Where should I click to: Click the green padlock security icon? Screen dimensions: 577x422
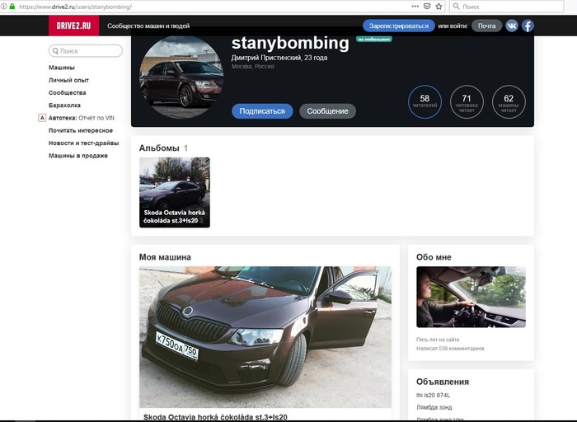pos(12,6)
